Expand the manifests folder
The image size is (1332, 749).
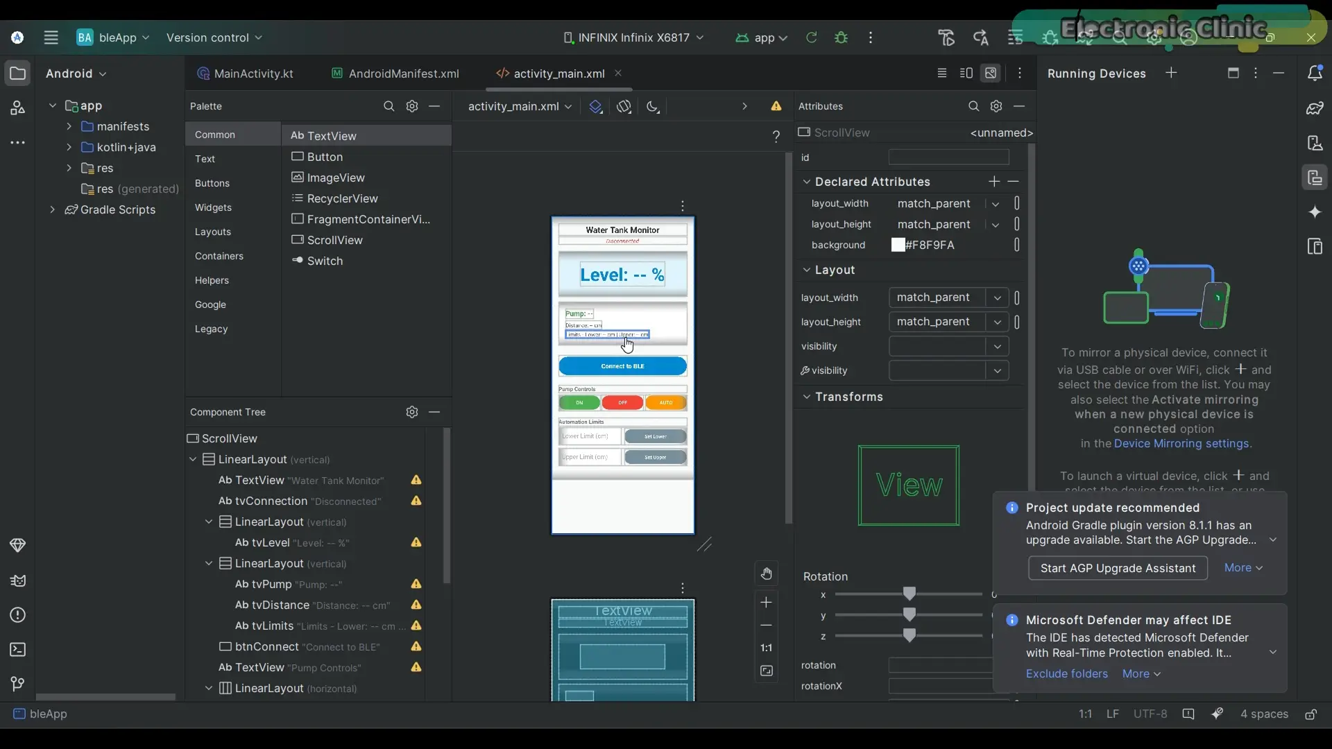tap(69, 126)
